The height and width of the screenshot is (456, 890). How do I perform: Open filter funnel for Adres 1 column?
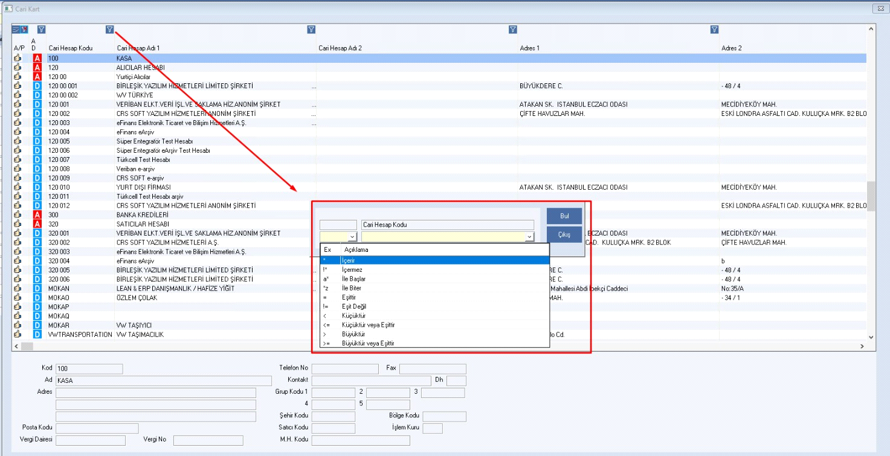point(714,29)
